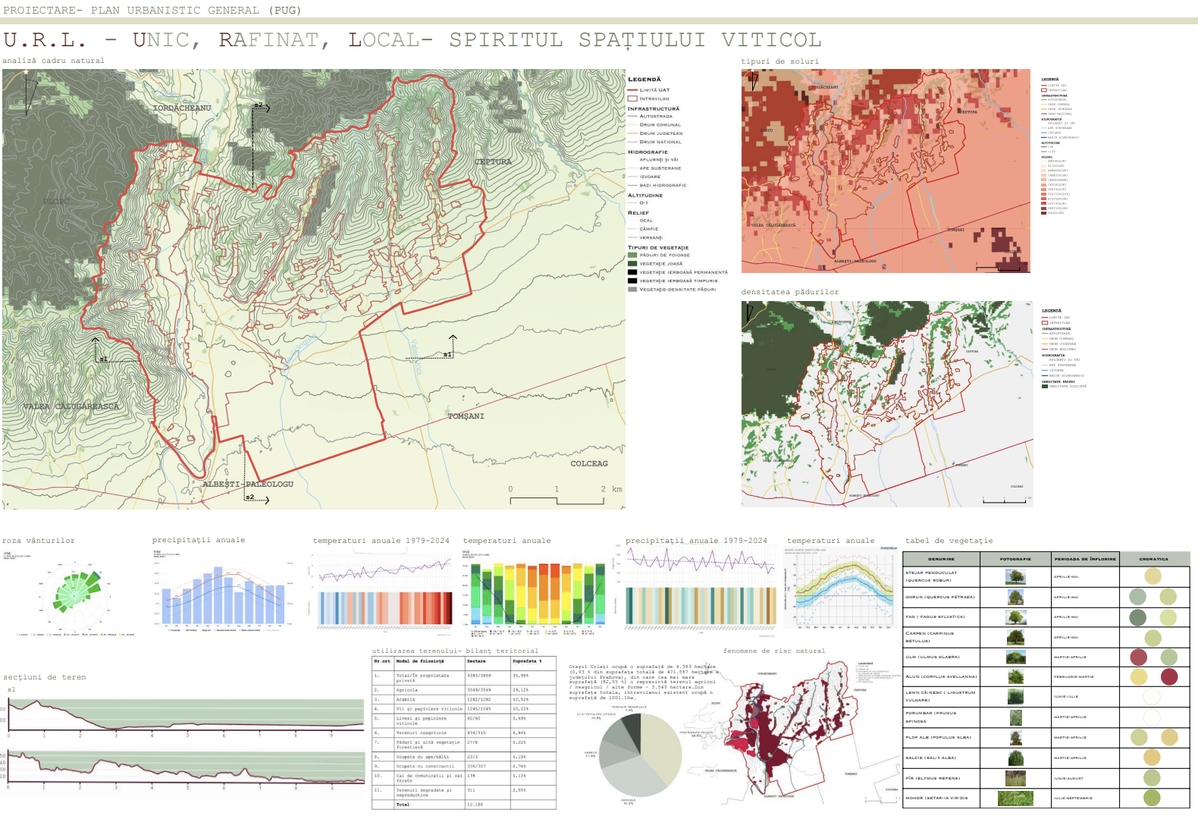Click the "temperaturi anuale 1979-2024" chart title
Screen dimensions: 1198x819
381,541
